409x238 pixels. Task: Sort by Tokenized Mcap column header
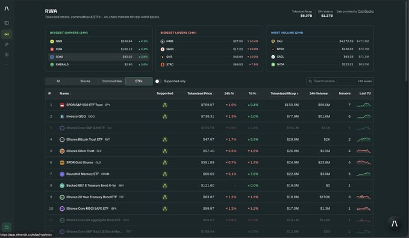point(284,94)
